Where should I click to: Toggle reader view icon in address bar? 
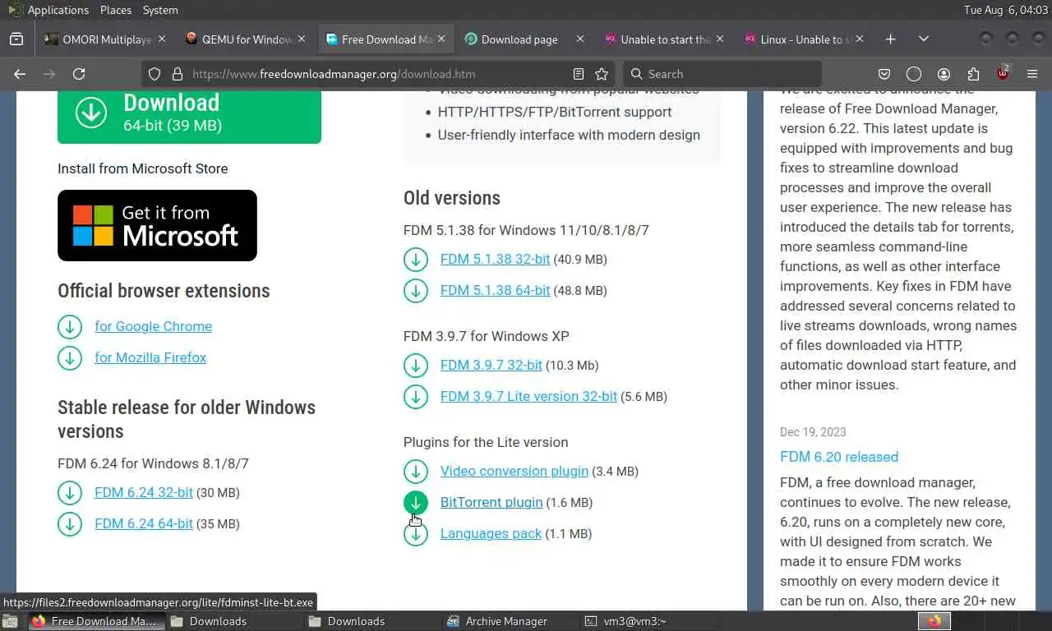(579, 74)
